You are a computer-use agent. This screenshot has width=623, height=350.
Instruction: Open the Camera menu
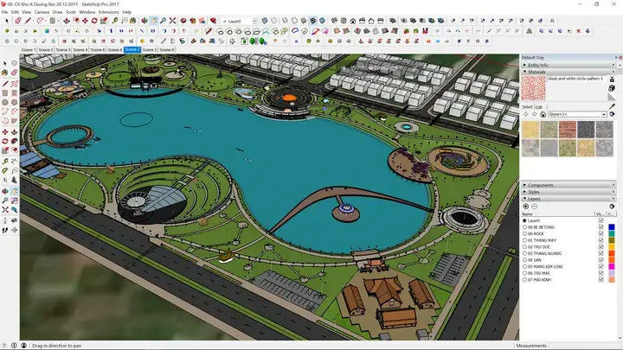coord(42,12)
